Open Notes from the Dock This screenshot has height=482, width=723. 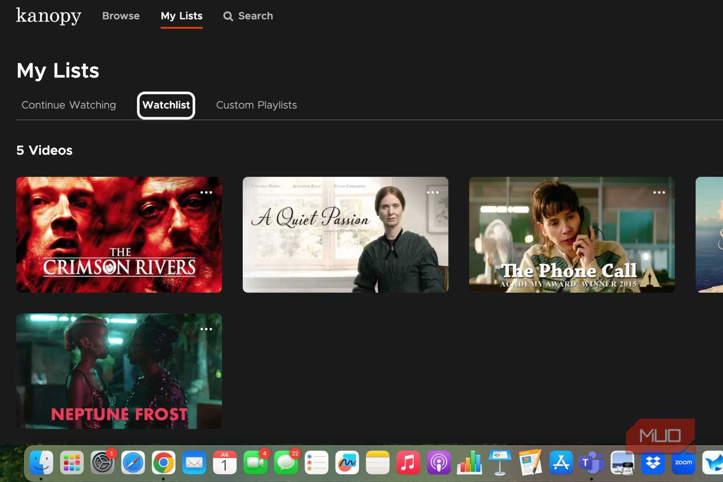378,463
